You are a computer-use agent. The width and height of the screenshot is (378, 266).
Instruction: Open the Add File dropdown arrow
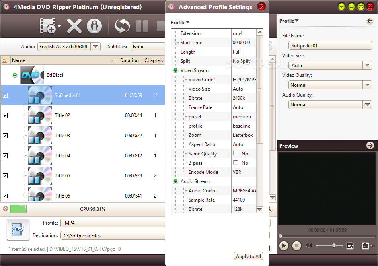[x=59, y=26]
